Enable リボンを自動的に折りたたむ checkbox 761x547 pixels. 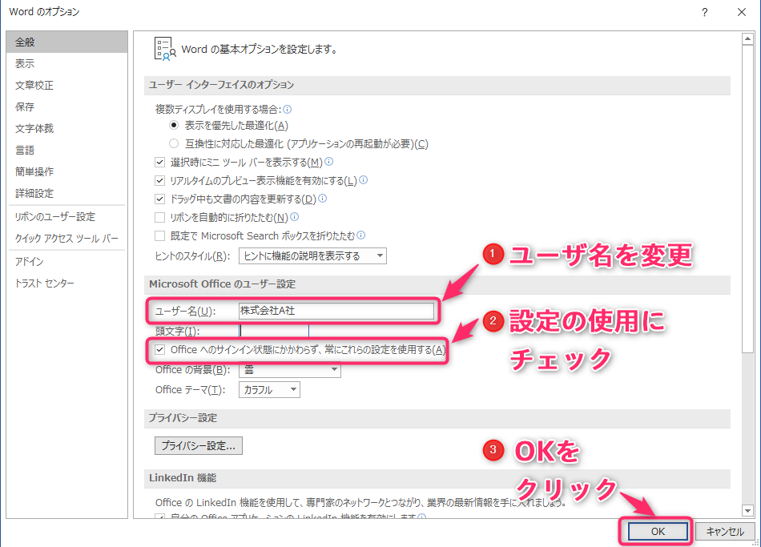[159, 218]
